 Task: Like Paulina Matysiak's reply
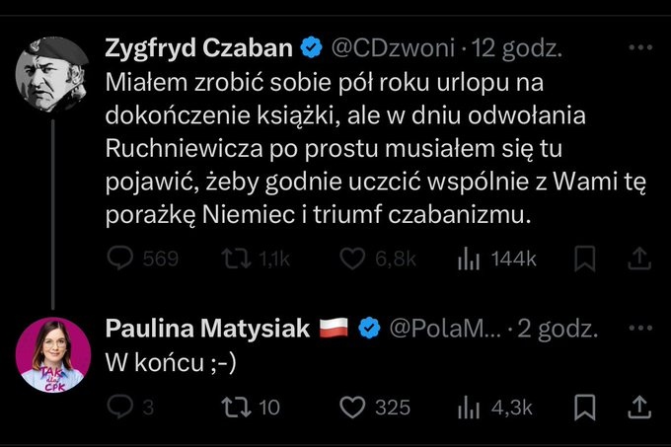pyautogui.click(x=353, y=407)
